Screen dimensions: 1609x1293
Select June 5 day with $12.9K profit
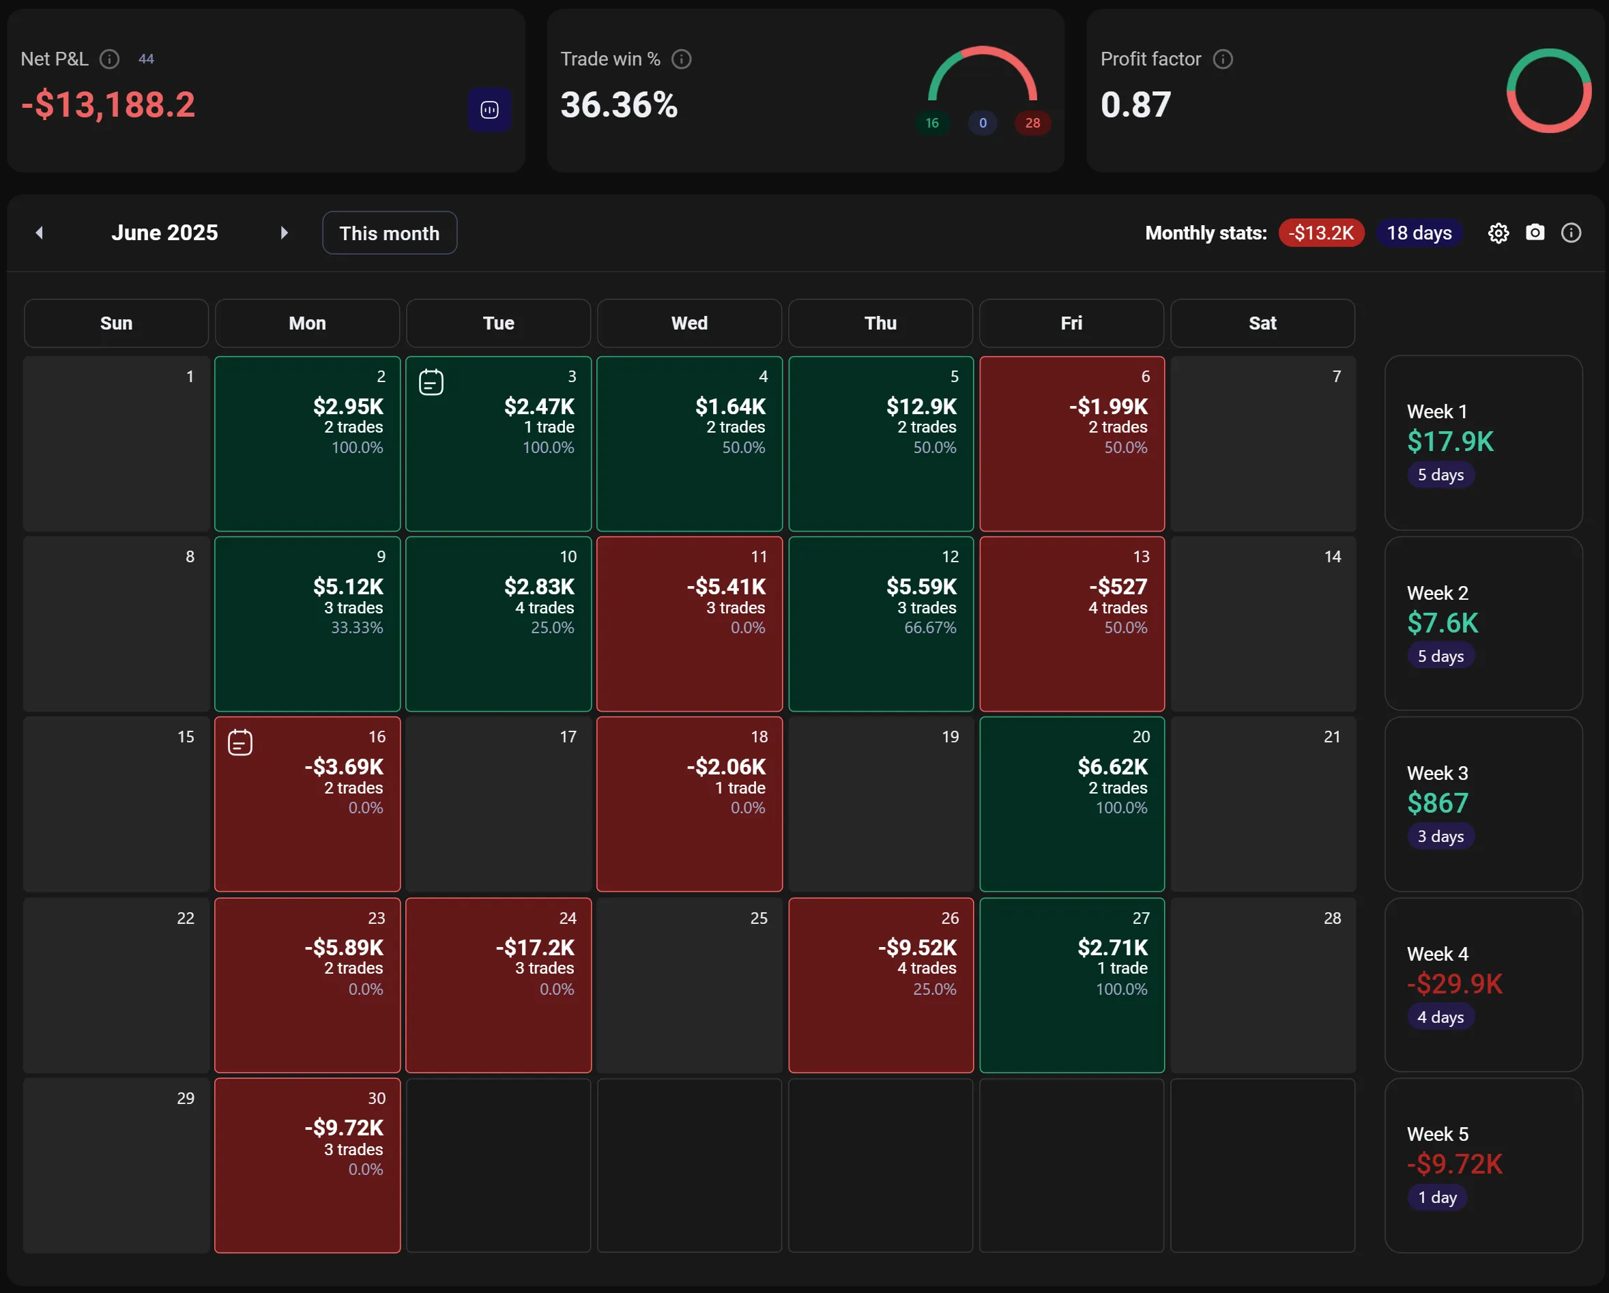coord(881,444)
